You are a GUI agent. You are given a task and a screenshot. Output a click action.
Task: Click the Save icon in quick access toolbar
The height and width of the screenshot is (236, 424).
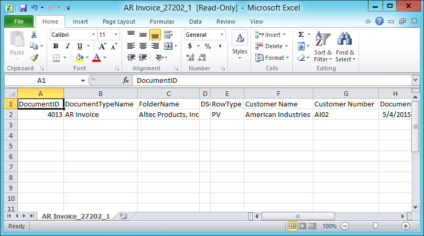coord(23,8)
